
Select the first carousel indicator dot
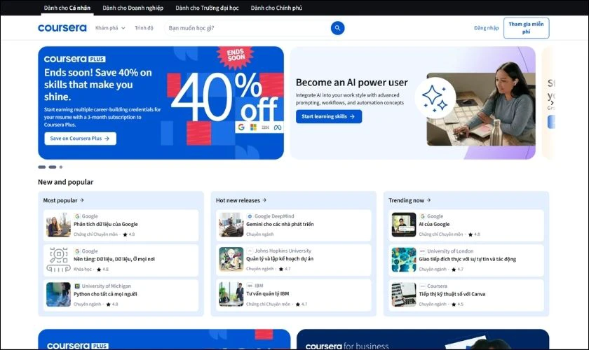pyautogui.click(x=41, y=167)
